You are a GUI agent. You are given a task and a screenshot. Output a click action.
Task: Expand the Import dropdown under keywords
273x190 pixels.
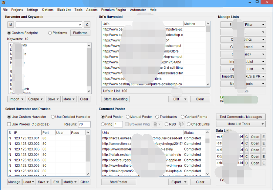pos(17,99)
